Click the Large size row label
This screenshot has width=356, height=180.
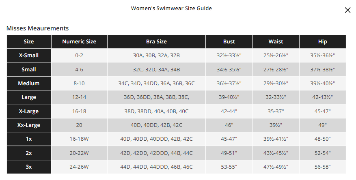tap(29, 97)
